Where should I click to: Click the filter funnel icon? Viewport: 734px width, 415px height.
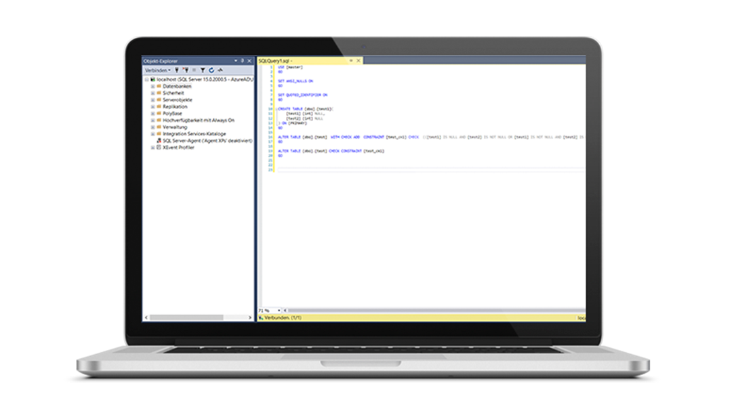[x=203, y=70]
